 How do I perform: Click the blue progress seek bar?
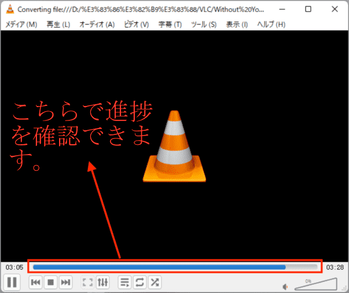[x=175, y=267]
